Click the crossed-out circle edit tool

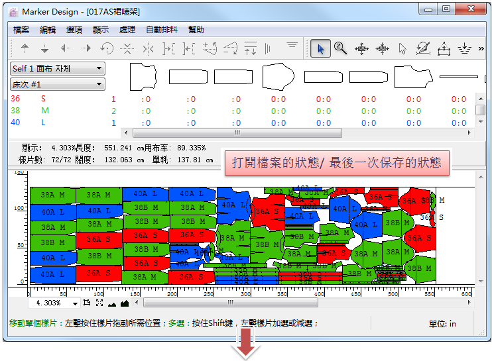423,48
